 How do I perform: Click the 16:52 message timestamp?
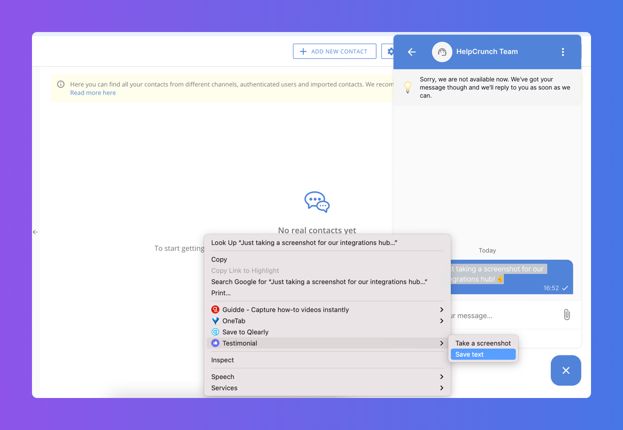pyautogui.click(x=551, y=288)
